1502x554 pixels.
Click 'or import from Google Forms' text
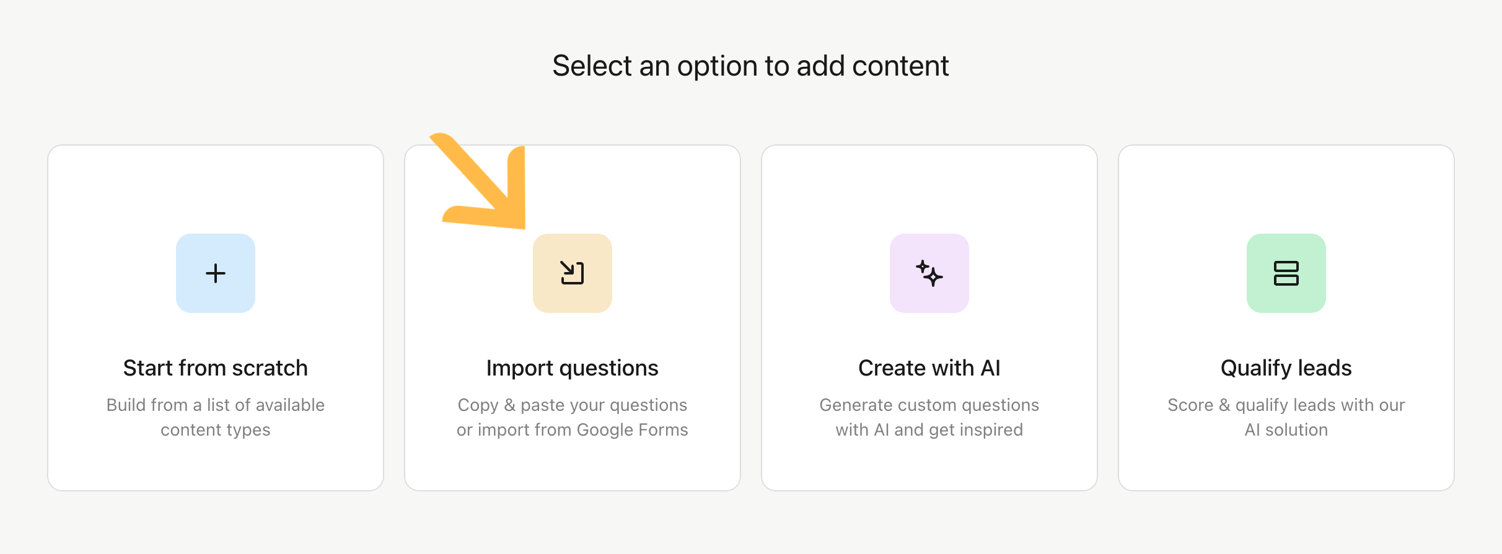(573, 430)
